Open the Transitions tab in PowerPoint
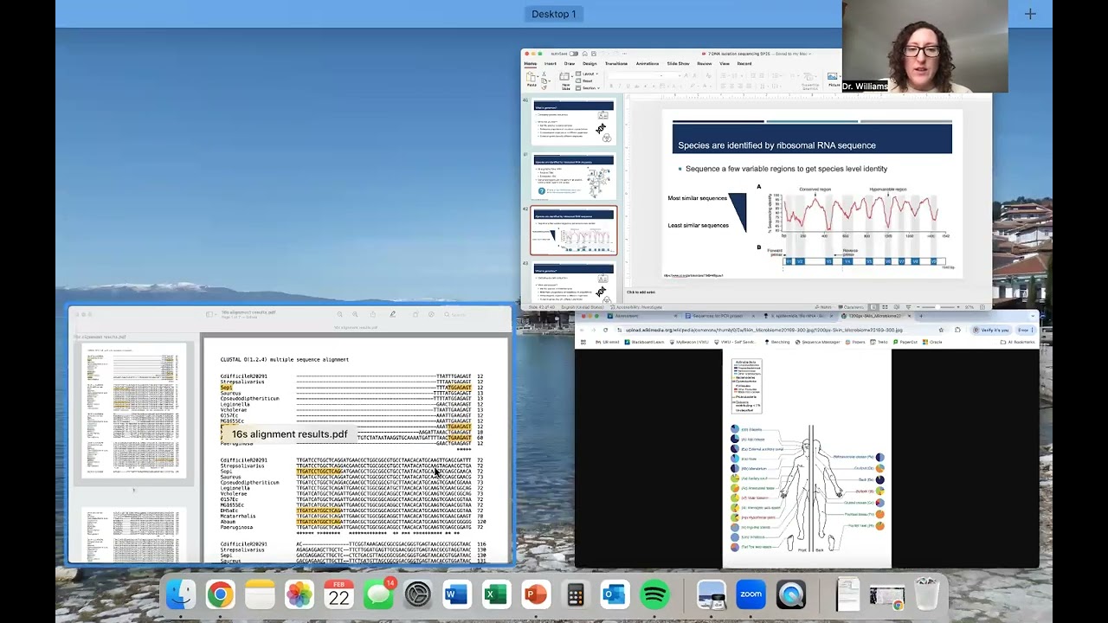 [616, 63]
